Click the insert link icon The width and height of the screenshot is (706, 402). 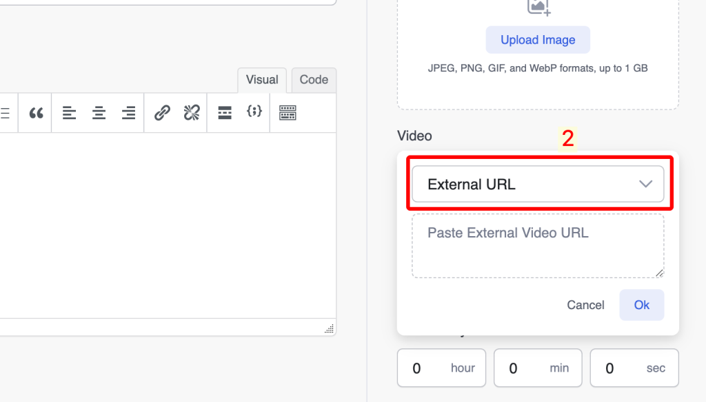(162, 113)
